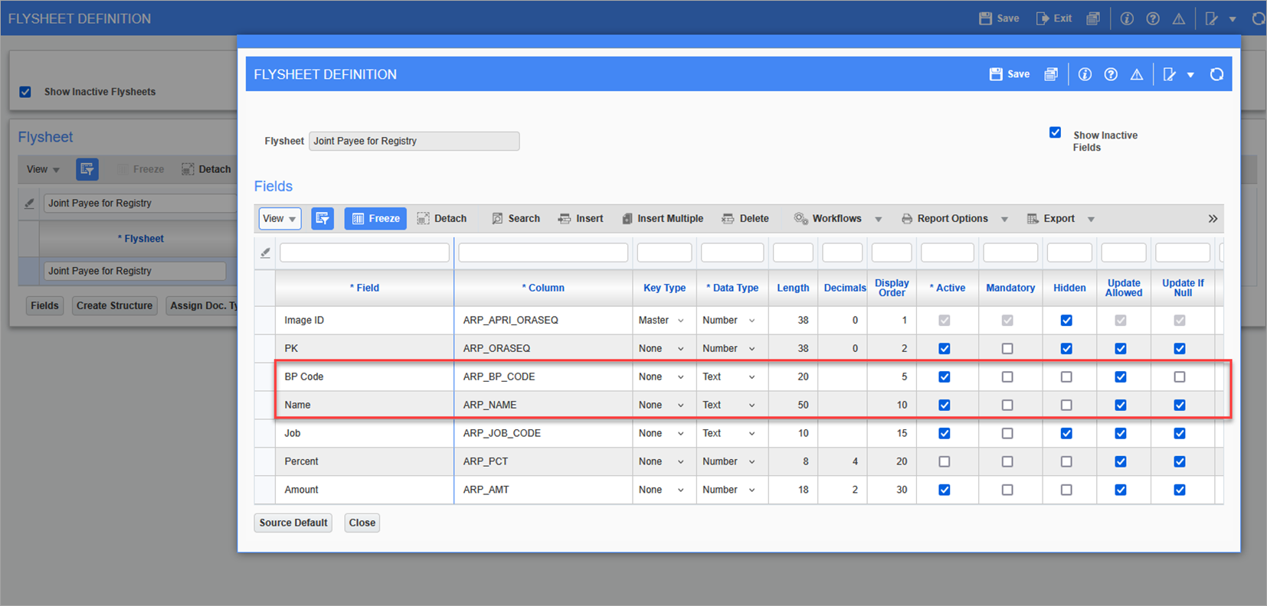Sort by the Column column header
The image size is (1267, 606).
click(543, 288)
